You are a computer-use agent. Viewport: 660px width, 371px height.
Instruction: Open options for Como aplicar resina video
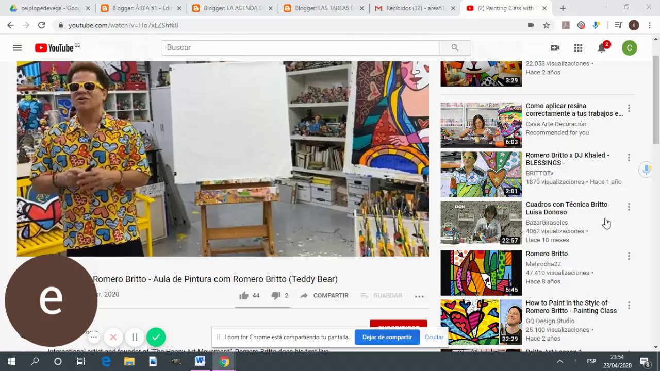(x=629, y=109)
